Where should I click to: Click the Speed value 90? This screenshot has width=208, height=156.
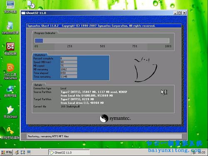69,62
